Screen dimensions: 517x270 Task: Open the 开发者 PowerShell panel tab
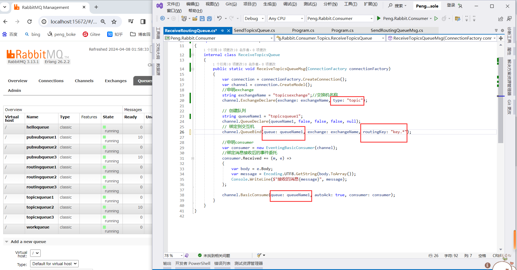pyautogui.click(x=193, y=264)
